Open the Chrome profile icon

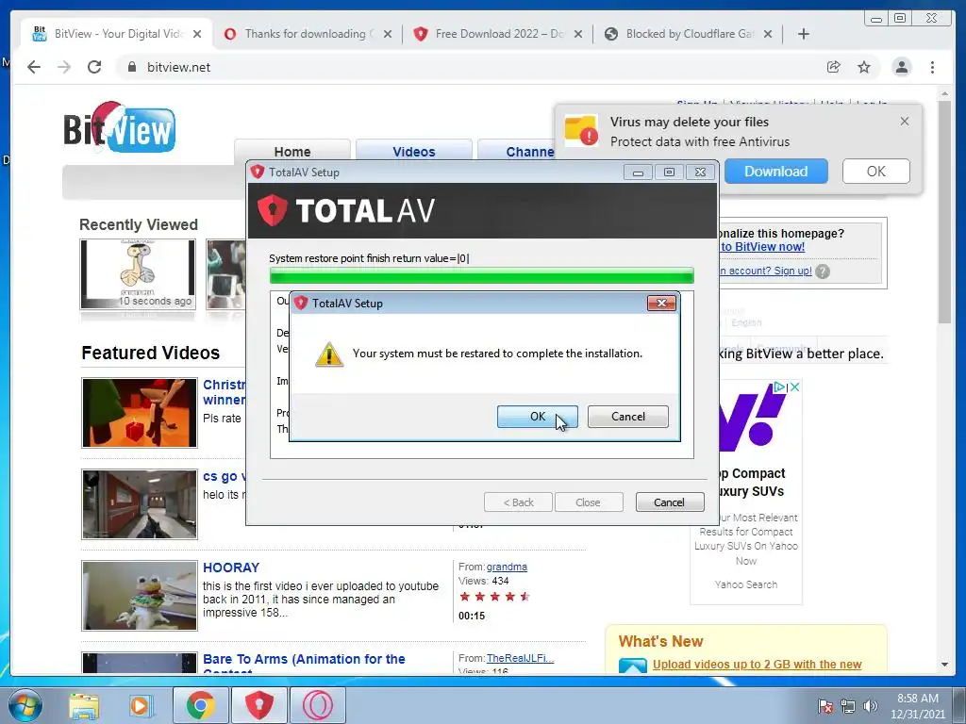click(901, 67)
